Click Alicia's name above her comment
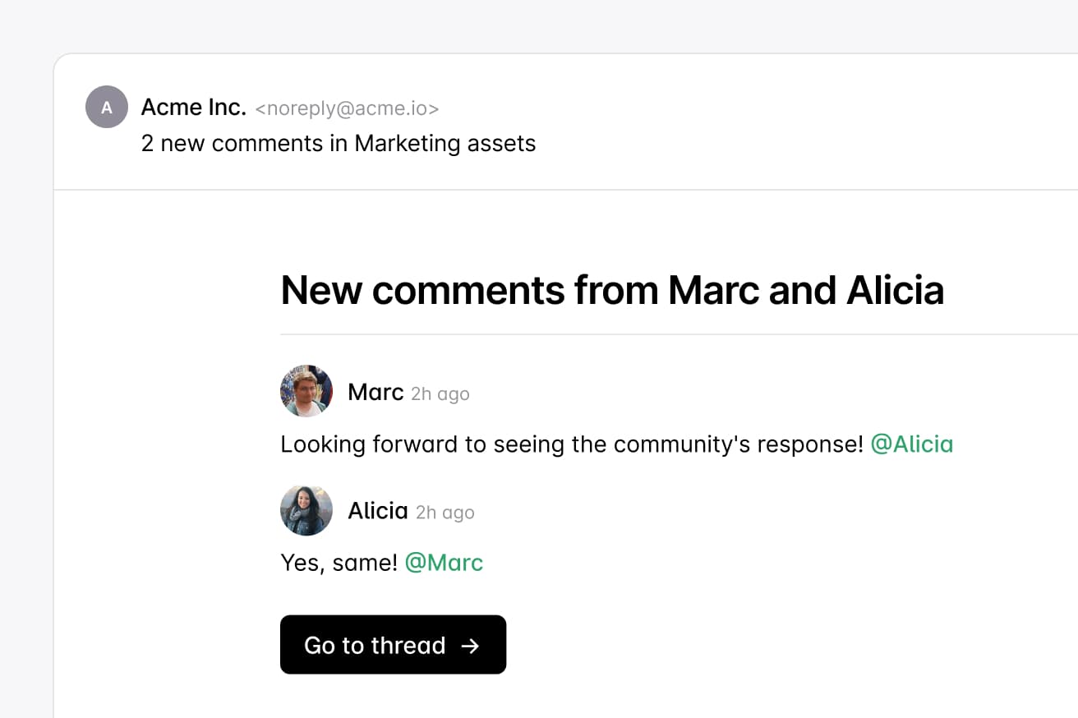The height and width of the screenshot is (718, 1078). coord(378,511)
